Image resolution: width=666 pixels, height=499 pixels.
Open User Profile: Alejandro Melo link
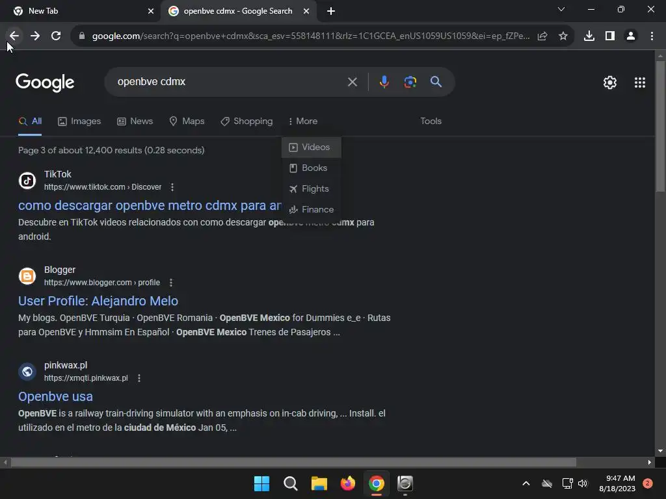point(98,301)
